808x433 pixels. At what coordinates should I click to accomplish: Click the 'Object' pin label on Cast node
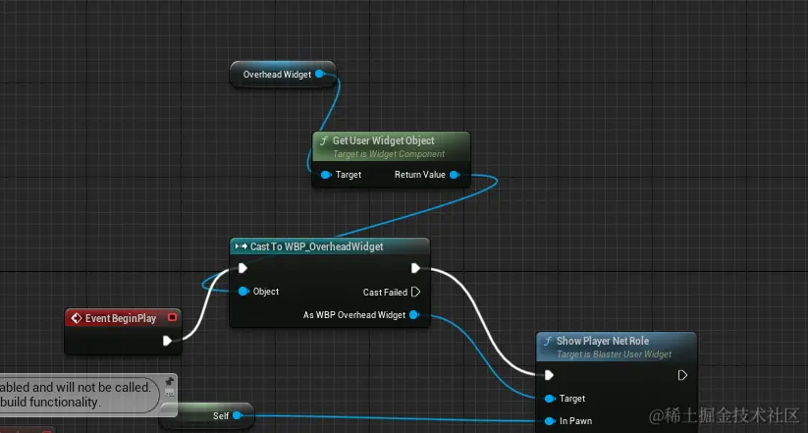266,292
